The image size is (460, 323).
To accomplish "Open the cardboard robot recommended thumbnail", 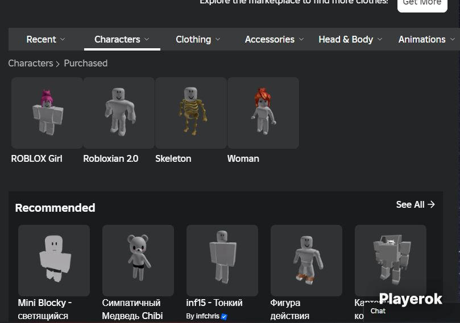I will (391, 261).
